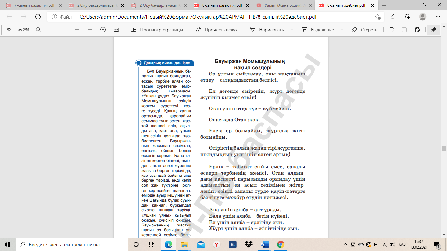The height and width of the screenshot is (251, 447).
Task: Close the 8-сынып қазақ тілі.pdf tab
Action: [248, 5]
